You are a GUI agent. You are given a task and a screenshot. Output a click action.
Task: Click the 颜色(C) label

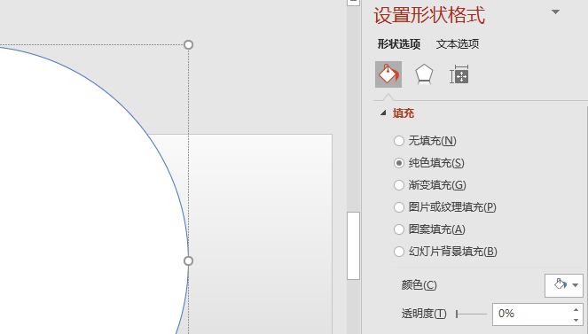click(419, 285)
